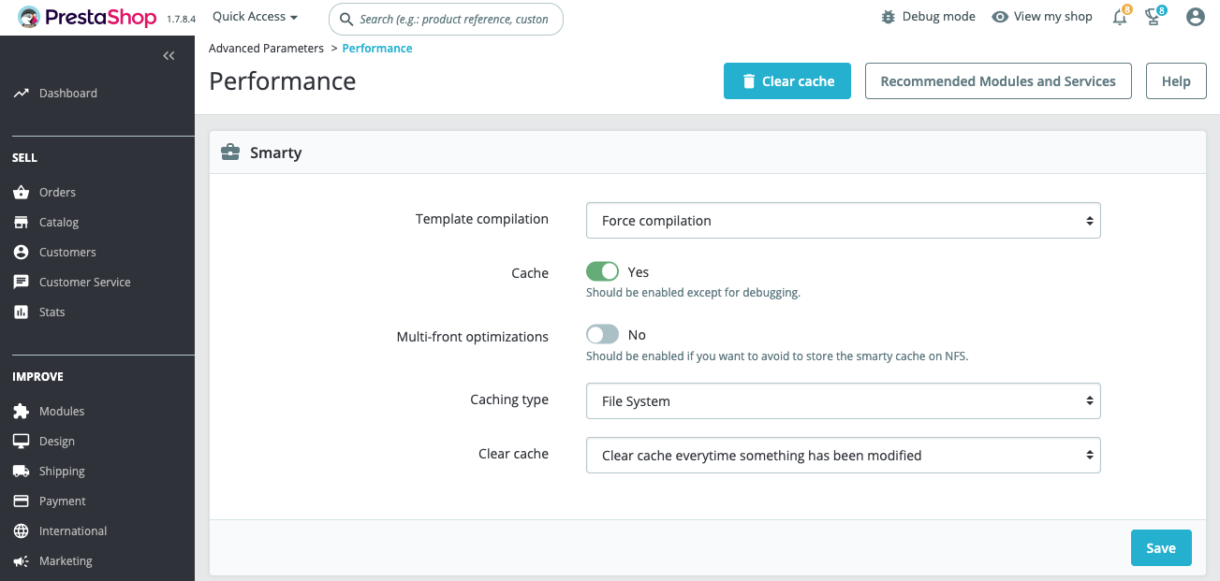Click the Design monitor icon
The image size is (1220, 581).
[x=21, y=442]
